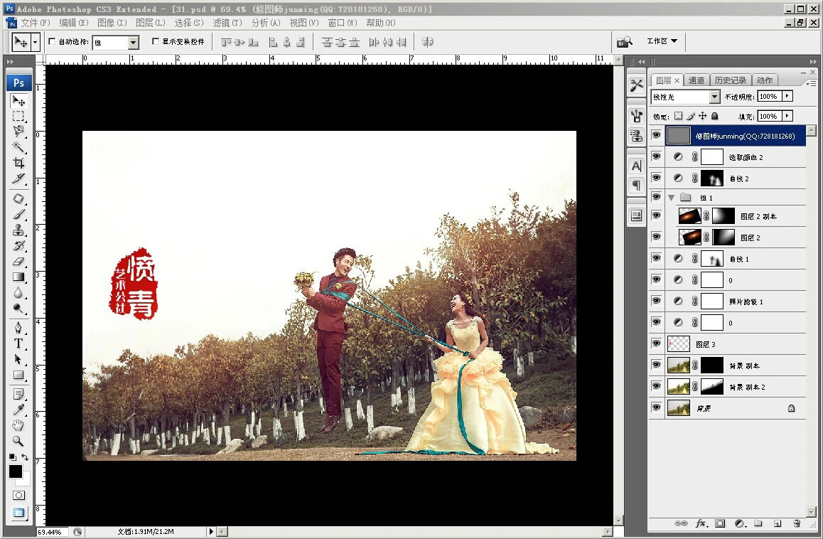
Task: Select the Lasso tool
Action: point(18,132)
